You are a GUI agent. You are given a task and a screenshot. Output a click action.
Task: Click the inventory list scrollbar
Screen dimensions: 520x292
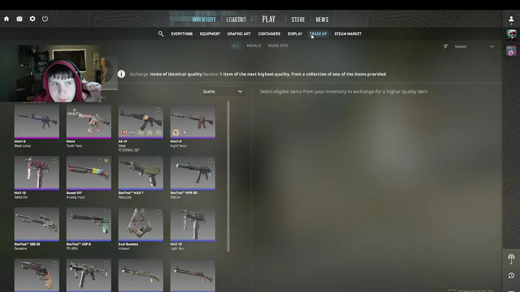(x=228, y=176)
